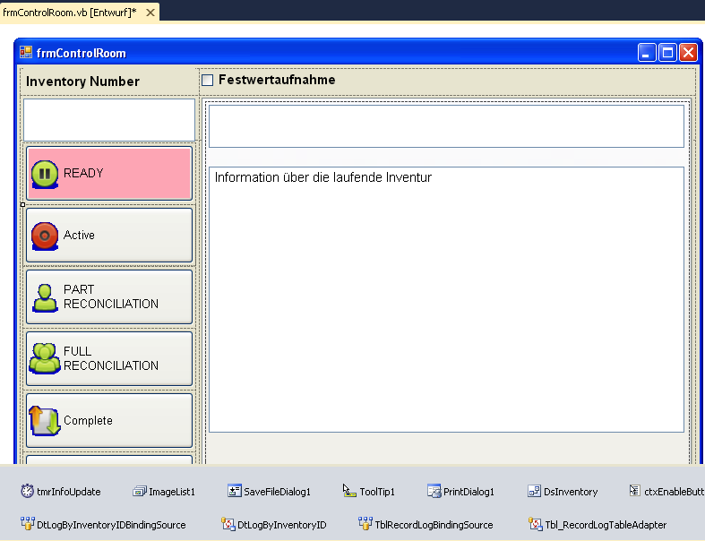Click the TblRecordLogBindingSource name text
Viewport: 705px width, 541px height.
click(434, 525)
